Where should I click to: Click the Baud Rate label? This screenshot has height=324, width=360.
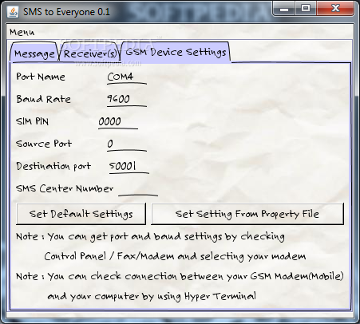pyautogui.click(x=44, y=99)
